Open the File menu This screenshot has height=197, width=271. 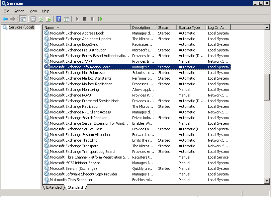6,11
